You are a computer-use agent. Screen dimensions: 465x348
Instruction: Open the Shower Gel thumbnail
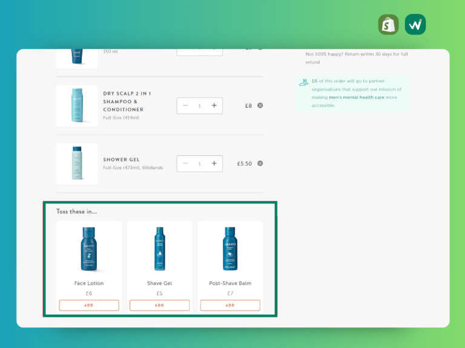[77, 164]
